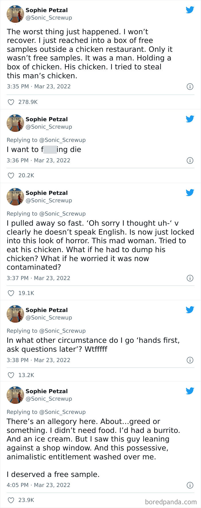This screenshot has height=508, width=201.
Task: Click the info icon beside the 3:35 PM timestamp
Action: coord(190,86)
